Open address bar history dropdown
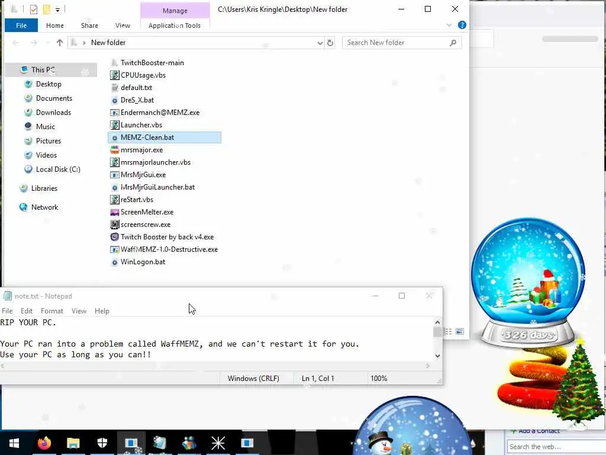The height and width of the screenshot is (455, 606). tap(320, 43)
